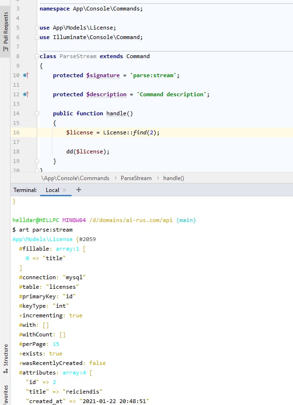Click fold end marker on line 19

tap(37, 161)
